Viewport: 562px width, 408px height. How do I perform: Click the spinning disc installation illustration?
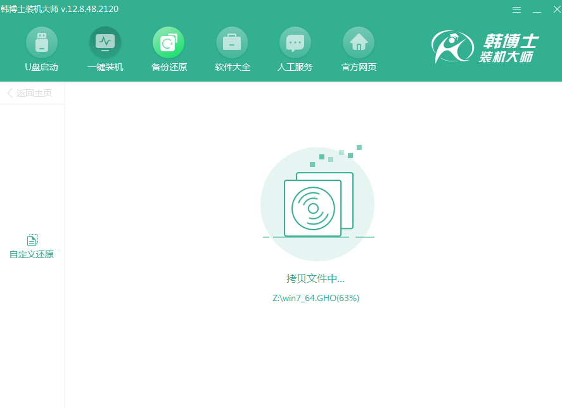pyautogui.click(x=317, y=202)
